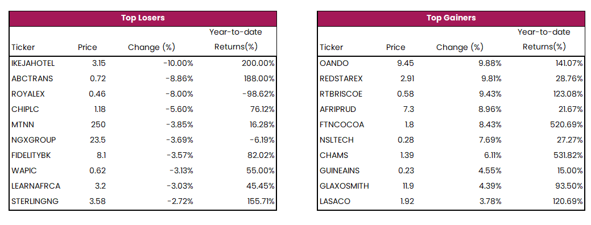Select FIDELITYBK change value -3.57%
Viewport: 591px width, 225px height.
[178, 155]
